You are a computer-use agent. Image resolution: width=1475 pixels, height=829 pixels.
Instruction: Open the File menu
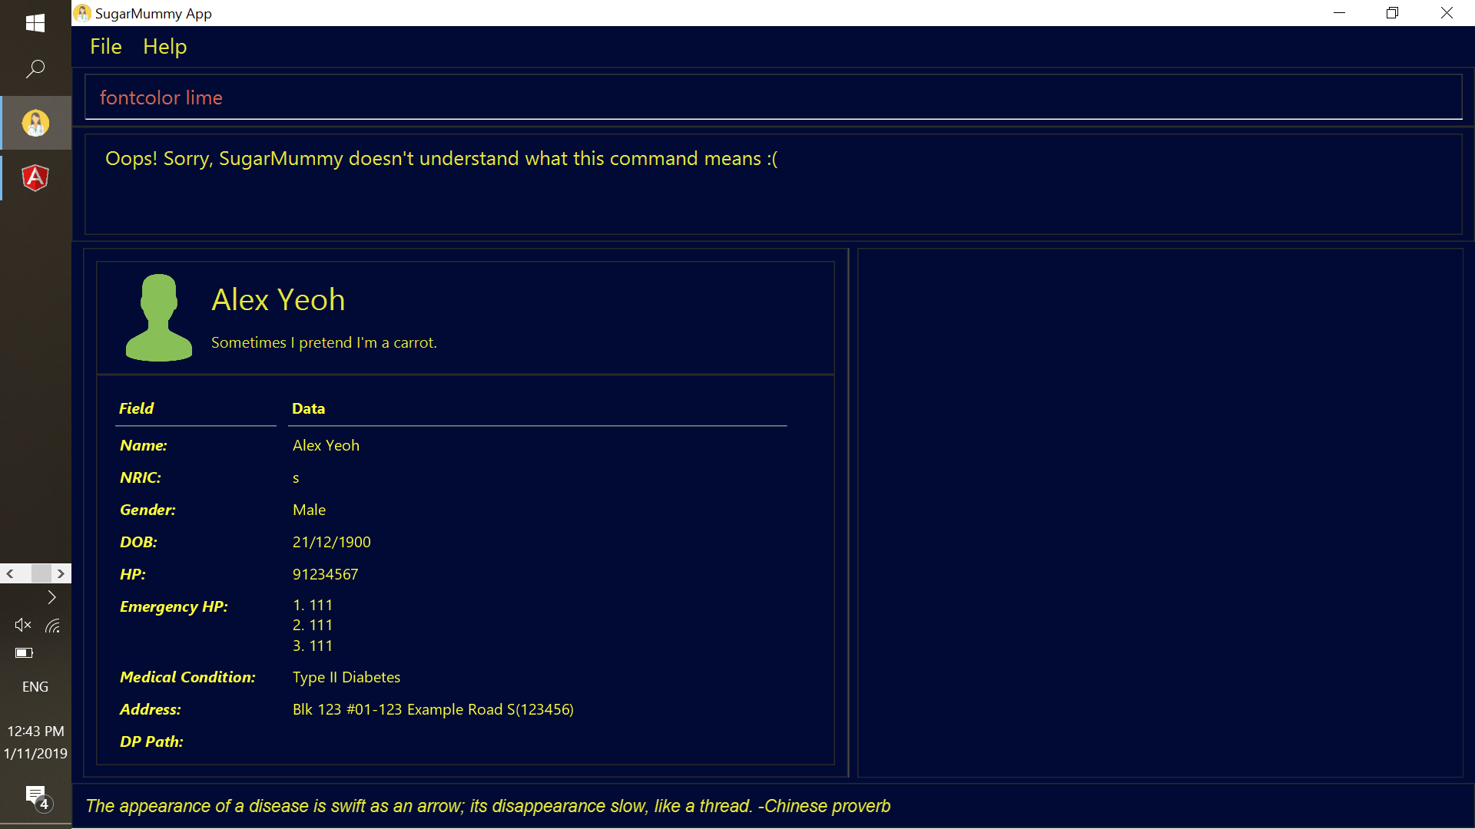tap(105, 47)
